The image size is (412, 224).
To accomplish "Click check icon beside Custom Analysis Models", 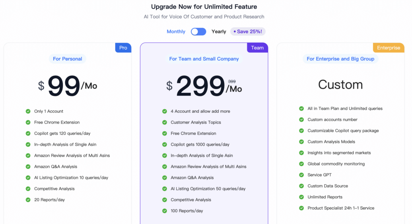I will (301, 142).
